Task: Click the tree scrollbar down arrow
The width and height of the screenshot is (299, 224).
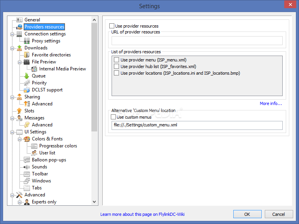Action: point(94,202)
